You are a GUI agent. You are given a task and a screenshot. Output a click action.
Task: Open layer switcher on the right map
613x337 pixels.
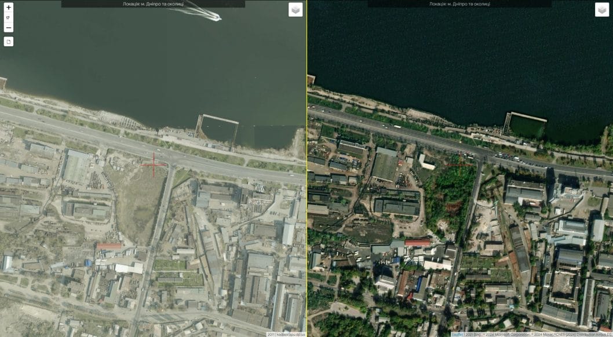point(602,10)
